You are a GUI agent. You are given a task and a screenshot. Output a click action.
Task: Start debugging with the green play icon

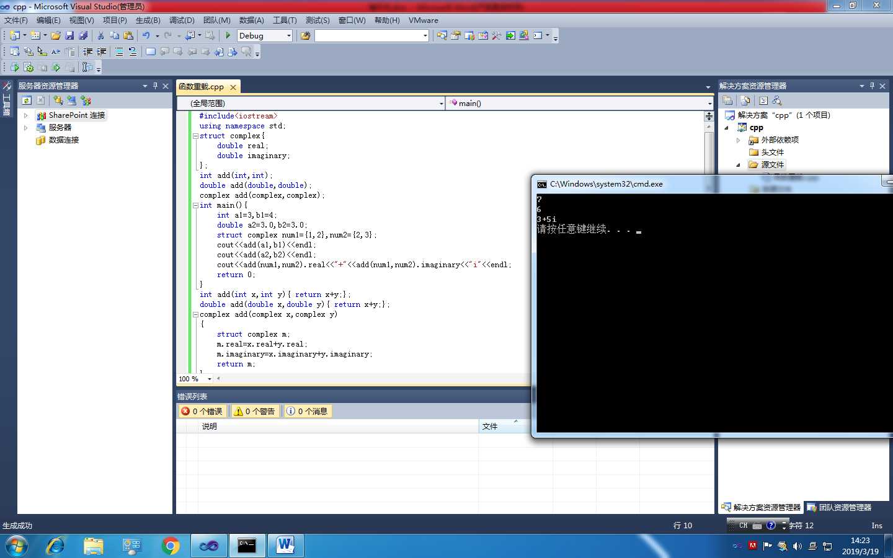click(x=228, y=36)
